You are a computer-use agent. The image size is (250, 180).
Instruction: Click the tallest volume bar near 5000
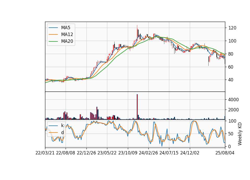(x=137, y=107)
